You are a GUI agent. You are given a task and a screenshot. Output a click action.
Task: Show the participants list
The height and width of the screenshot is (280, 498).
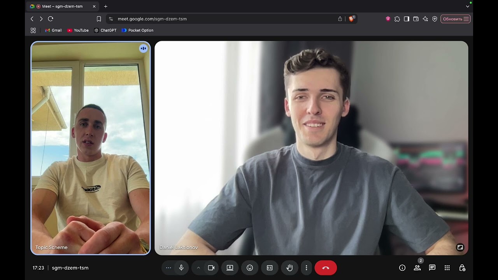click(417, 268)
